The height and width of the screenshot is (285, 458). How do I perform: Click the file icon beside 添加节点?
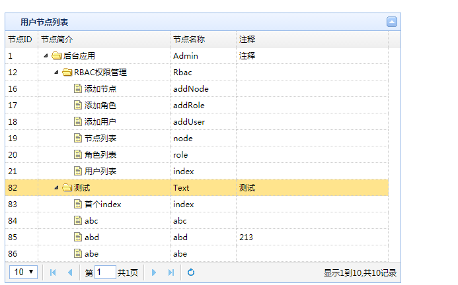[x=78, y=89]
